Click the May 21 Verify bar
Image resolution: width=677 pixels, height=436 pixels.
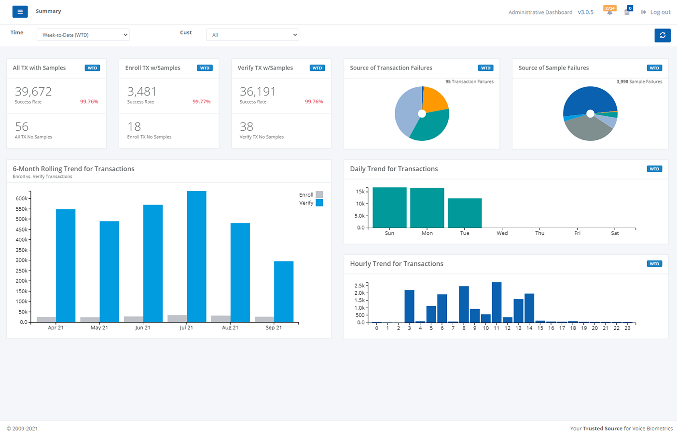110,272
